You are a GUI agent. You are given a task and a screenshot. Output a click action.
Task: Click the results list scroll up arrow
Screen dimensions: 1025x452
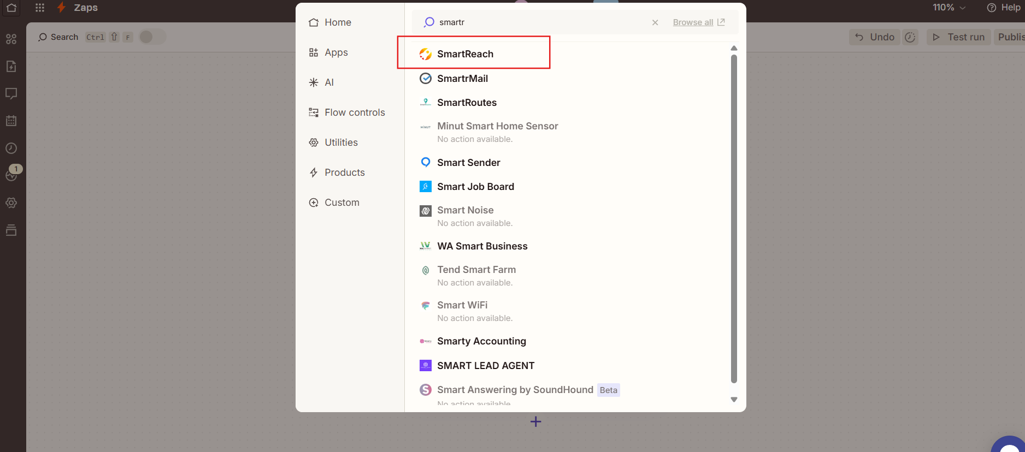[734, 48]
